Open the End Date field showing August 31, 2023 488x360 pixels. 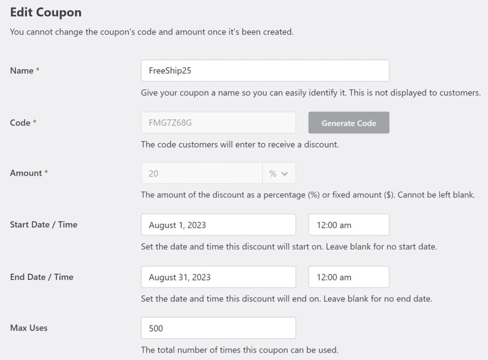[x=218, y=277]
